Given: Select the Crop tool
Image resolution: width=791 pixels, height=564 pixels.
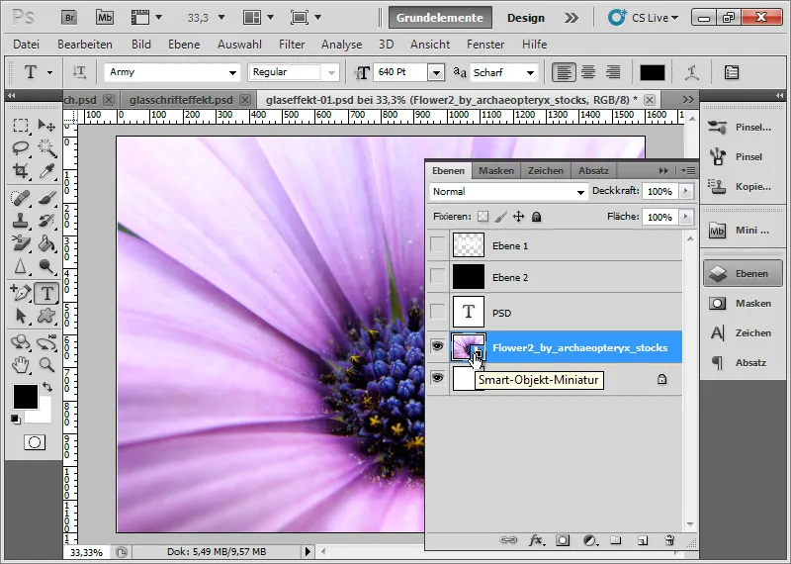Looking at the screenshot, I should pos(21,171).
